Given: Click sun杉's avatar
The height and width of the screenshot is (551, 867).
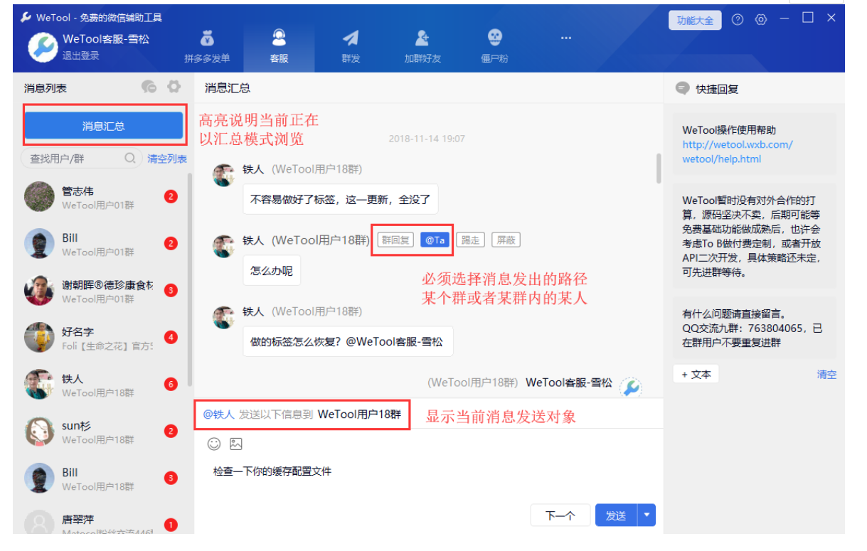Looking at the screenshot, I should [39, 432].
